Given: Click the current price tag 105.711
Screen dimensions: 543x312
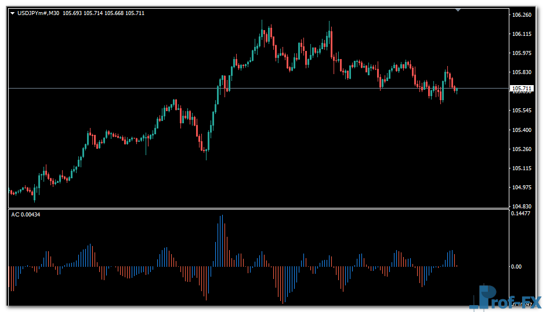Looking at the screenshot, I should pos(521,89).
